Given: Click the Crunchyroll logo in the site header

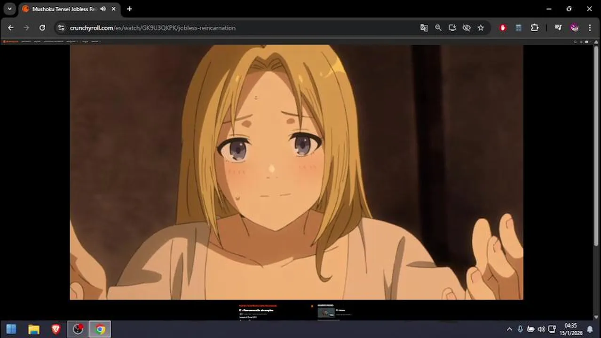Looking at the screenshot, I should coord(10,42).
